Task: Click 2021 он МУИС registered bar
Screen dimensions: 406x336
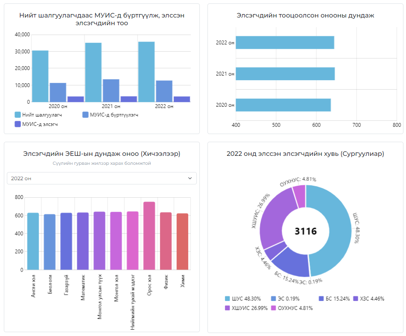Action: point(111,91)
